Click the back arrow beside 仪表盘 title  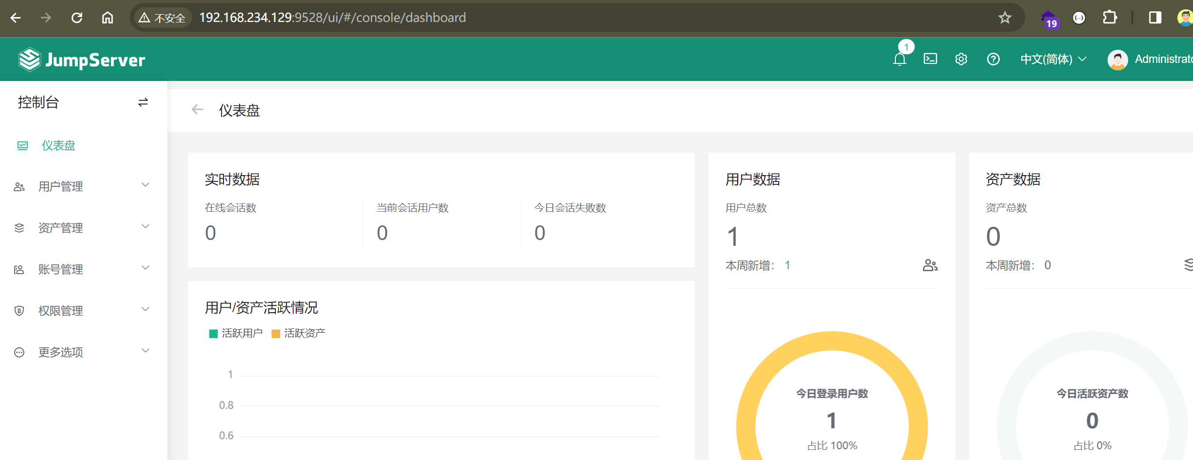(197, 110)
